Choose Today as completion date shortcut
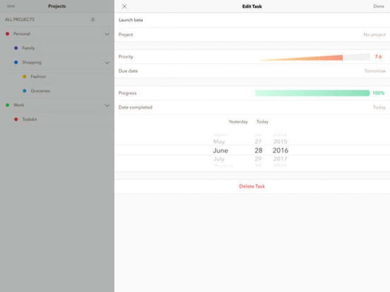The width and height of the screenshot is (390, 292). [x=262, y=122]
